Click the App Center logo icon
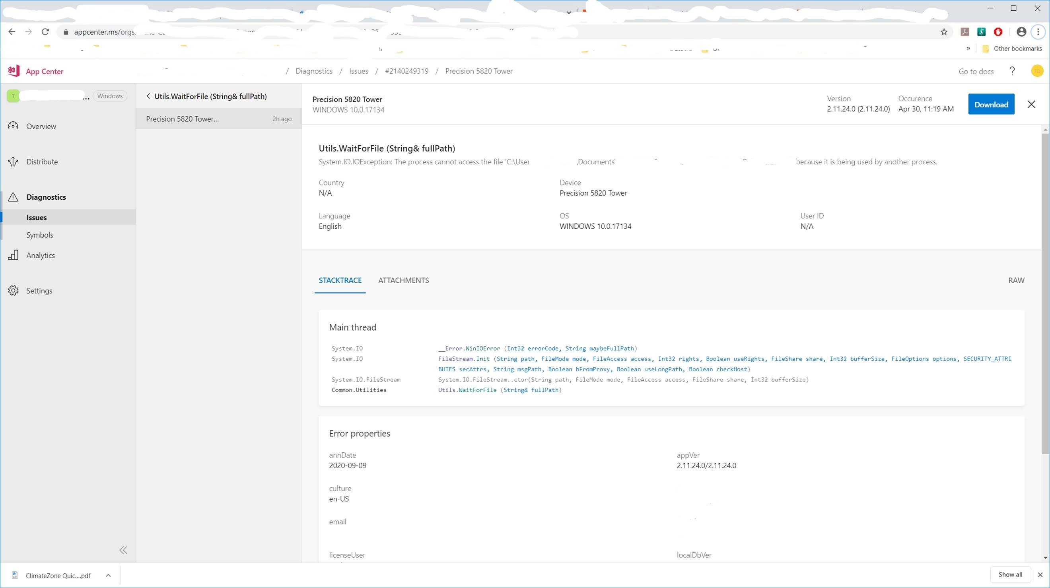1050x588 pixels. click(x=14, y=71)
